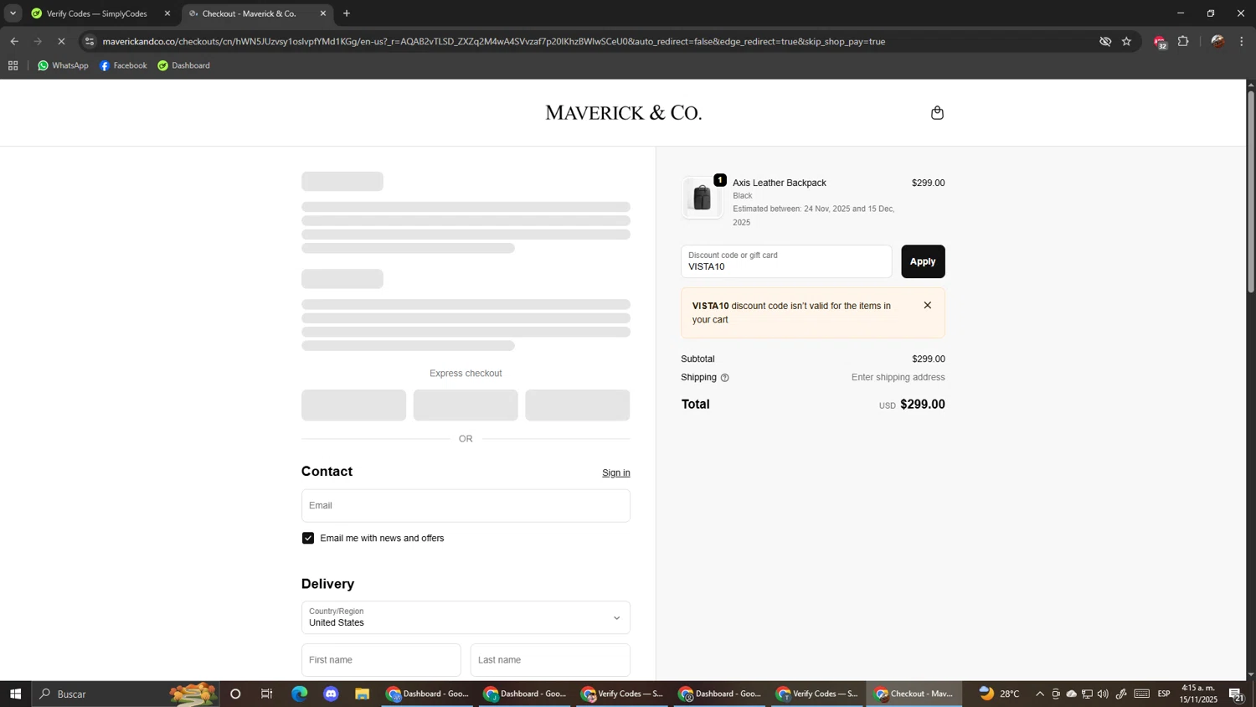Open the OneDrive cloud tray icon
Viewport: 1256px width, 707px height.
1071,694
